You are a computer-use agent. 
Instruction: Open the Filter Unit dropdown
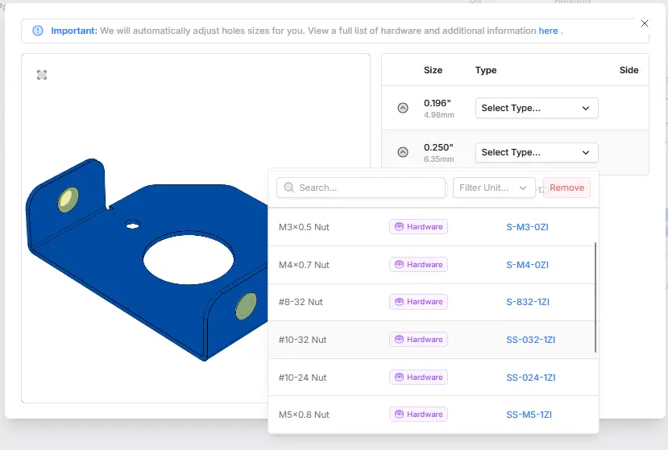pos(493,188)
